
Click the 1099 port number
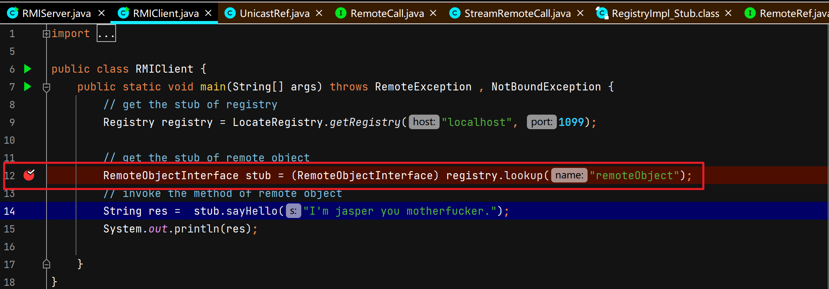pos(571,122)
